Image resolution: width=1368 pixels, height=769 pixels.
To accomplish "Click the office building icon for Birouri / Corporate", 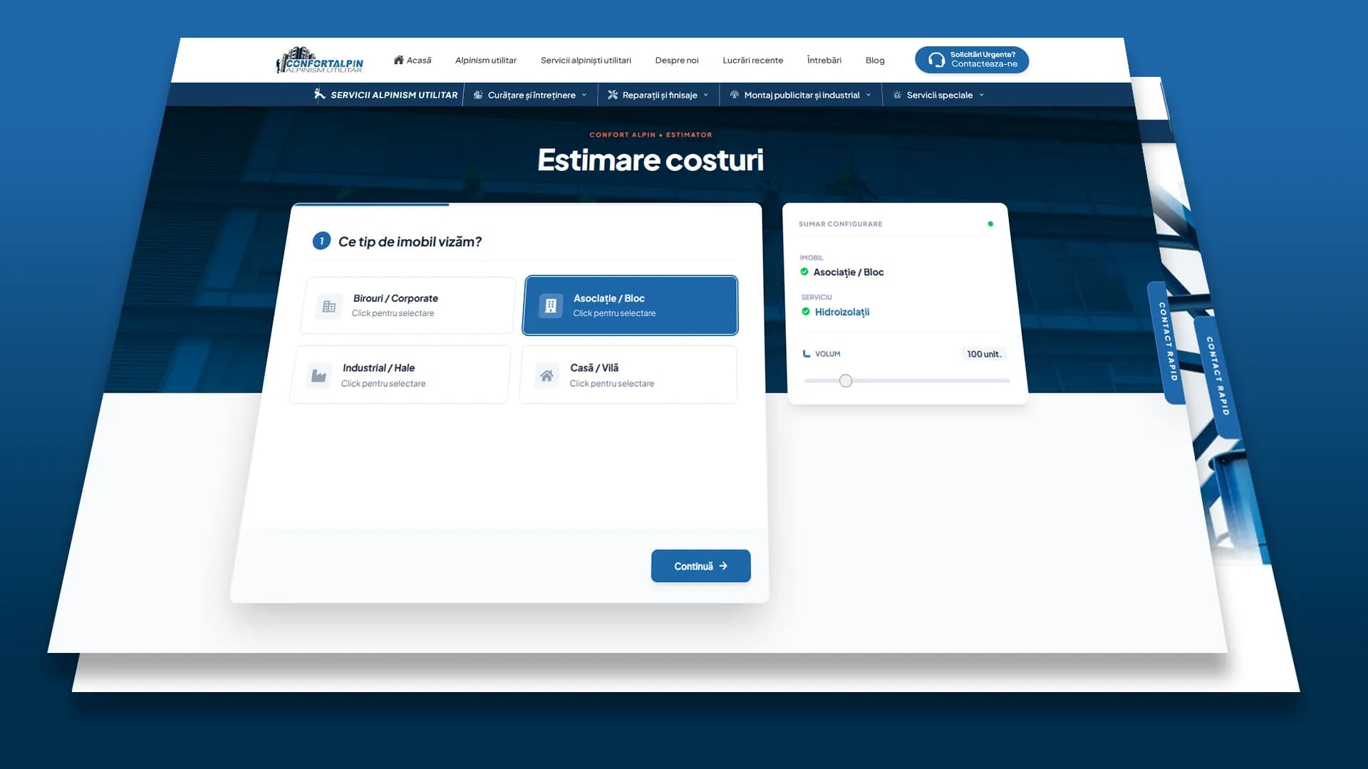I will pyautogui.click(x=328, y=306).
